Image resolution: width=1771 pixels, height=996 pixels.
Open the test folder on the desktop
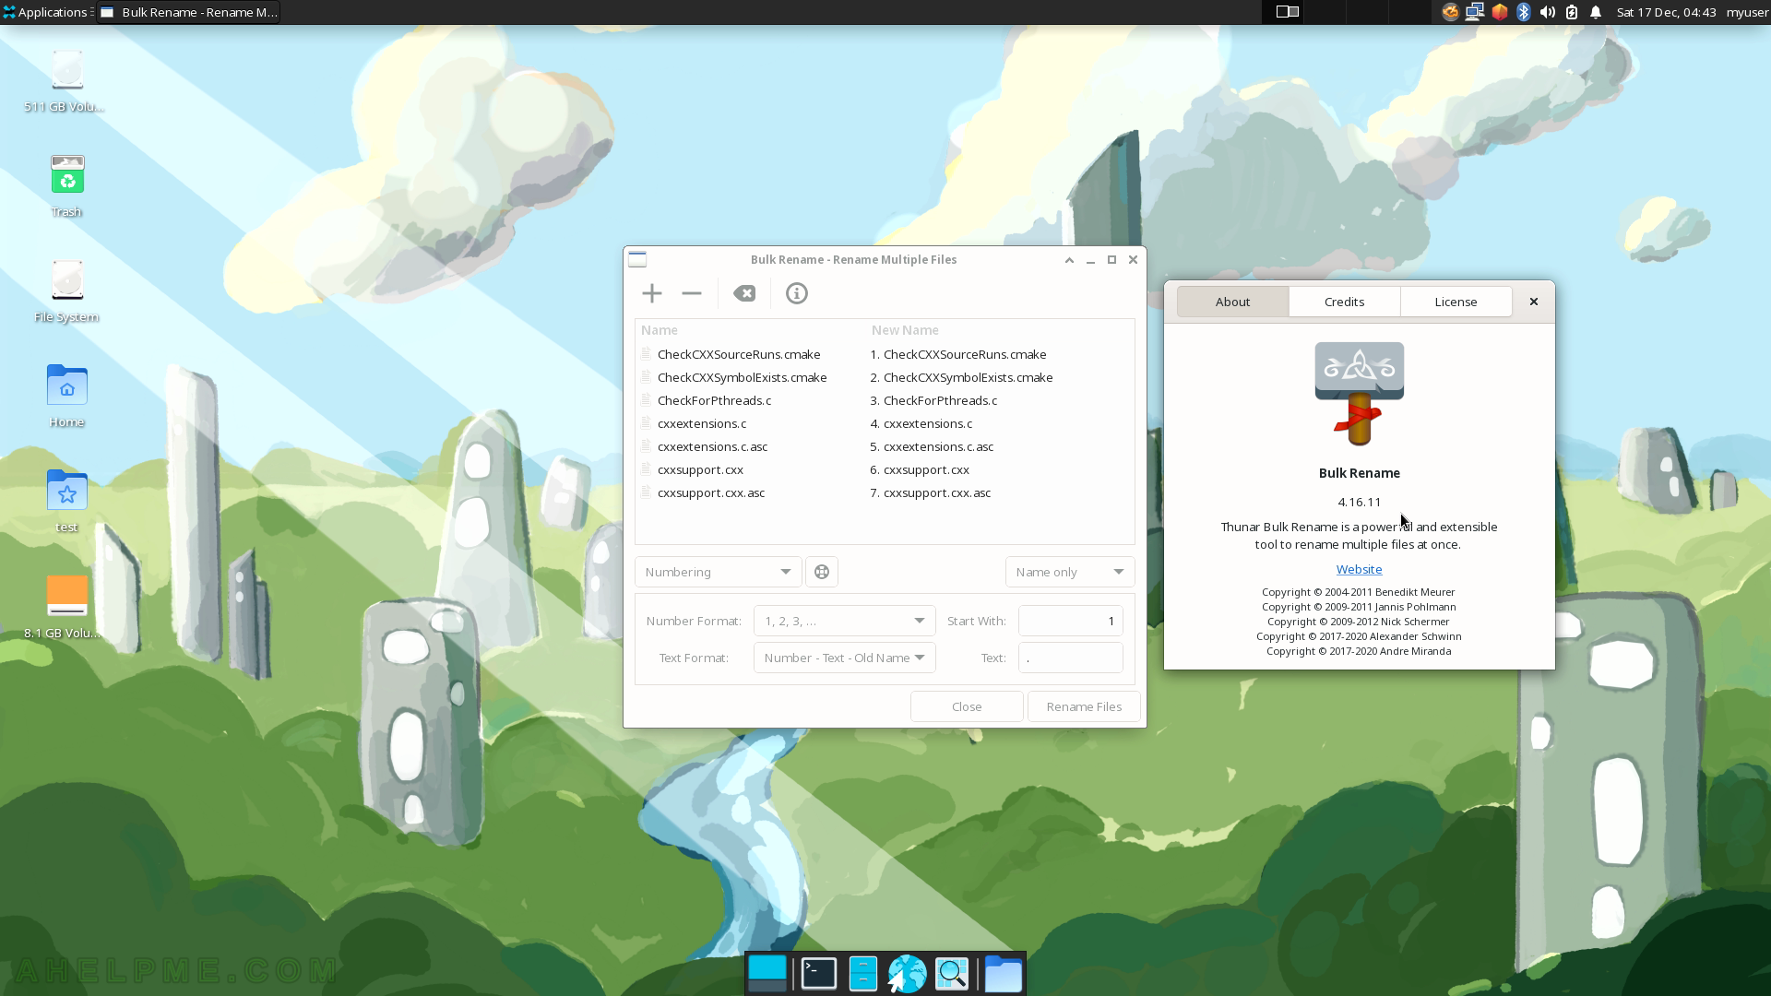[x=66, y=502]
